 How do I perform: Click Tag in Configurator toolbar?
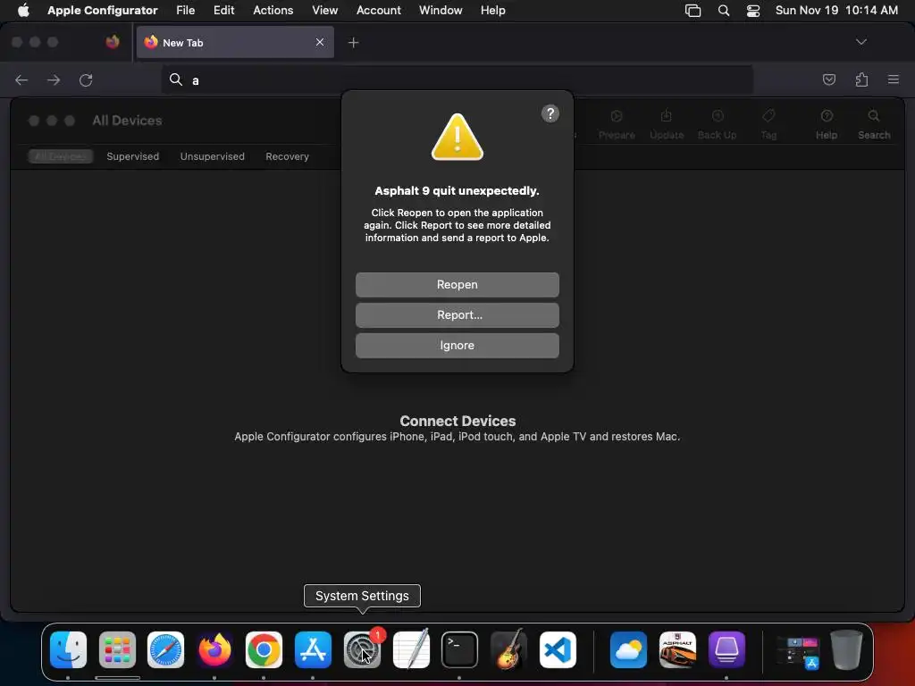[768, 125]
